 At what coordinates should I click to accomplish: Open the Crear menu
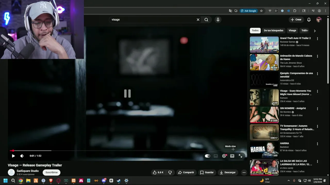(x=296, y=20)
